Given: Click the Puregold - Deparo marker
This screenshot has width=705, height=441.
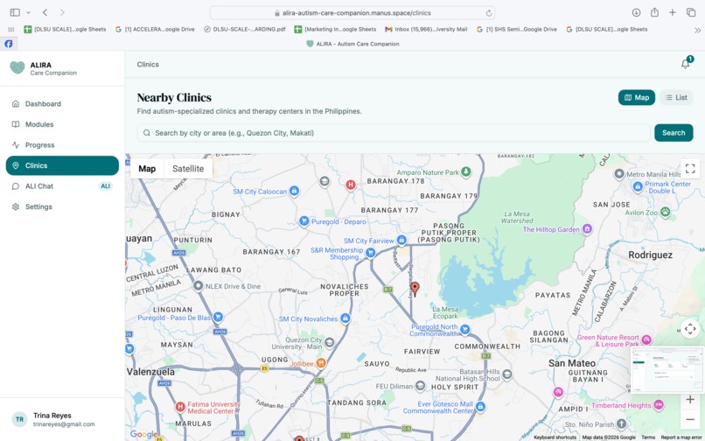Looking at the screenshot, I should [x=304, y=221].
